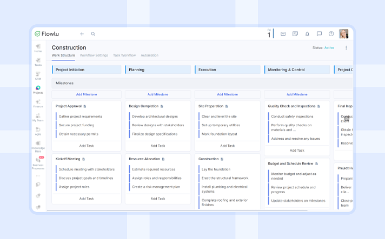Click document icon beside Quality Check and Inspections
This screenshot has height=239, width=385.
click(x=318, y=106)
